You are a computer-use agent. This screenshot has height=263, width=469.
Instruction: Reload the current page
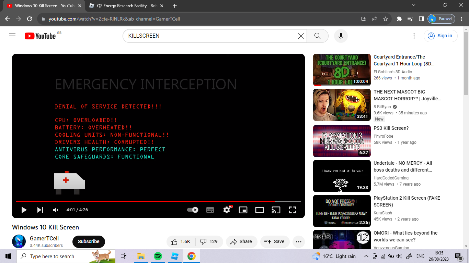coord(30,19)
